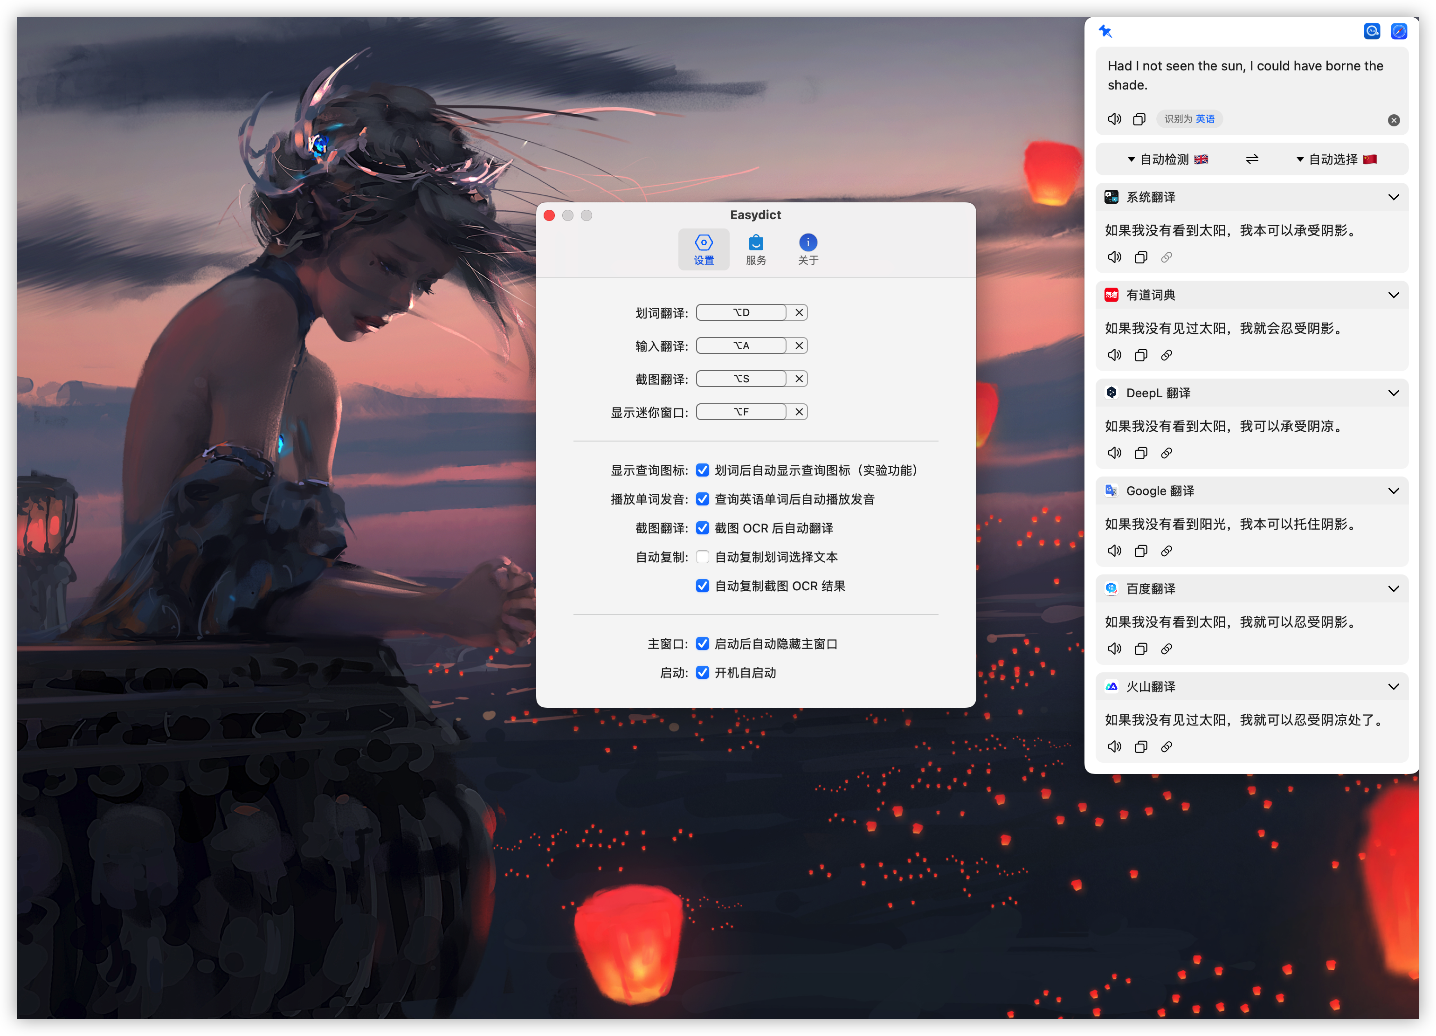
Task: Swap source and target languages
Action: 1252,159
